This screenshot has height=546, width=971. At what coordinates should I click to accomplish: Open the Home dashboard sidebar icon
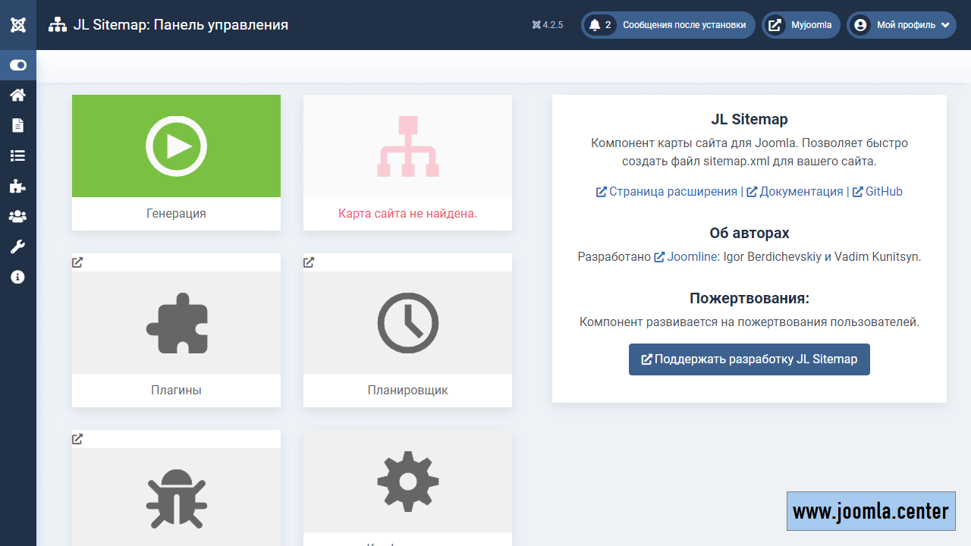point(17,95)
